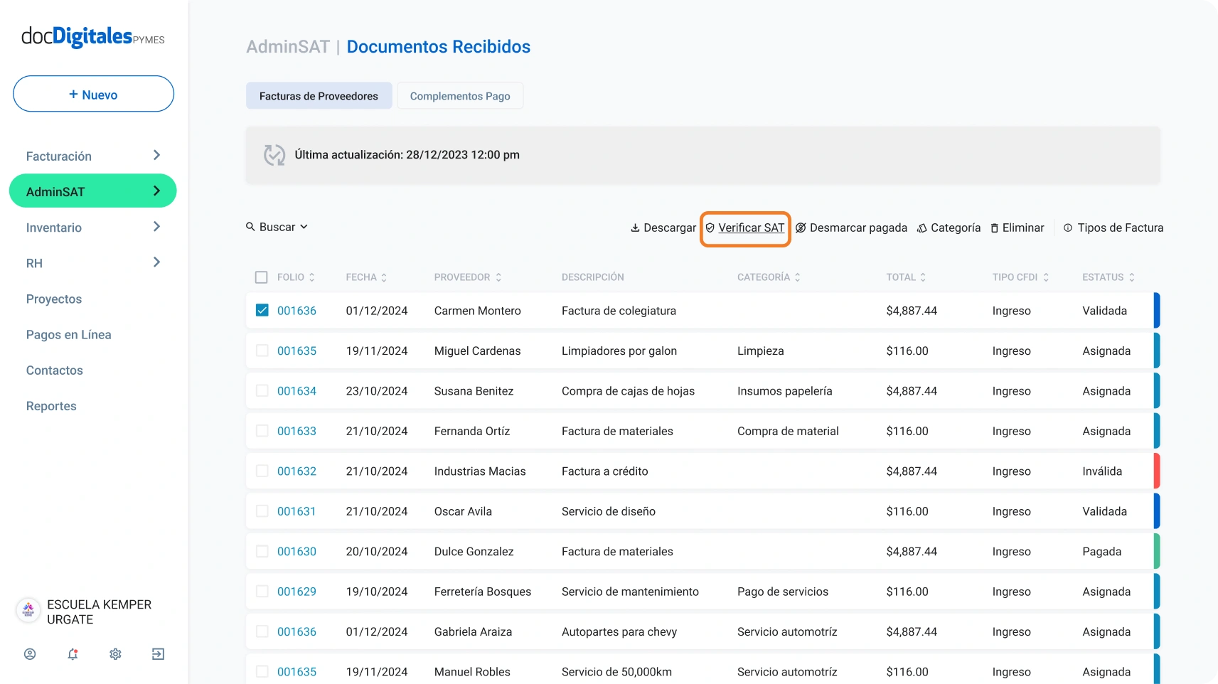
Task: Switch to Complementos Pago tab
Action: (460, 96)
